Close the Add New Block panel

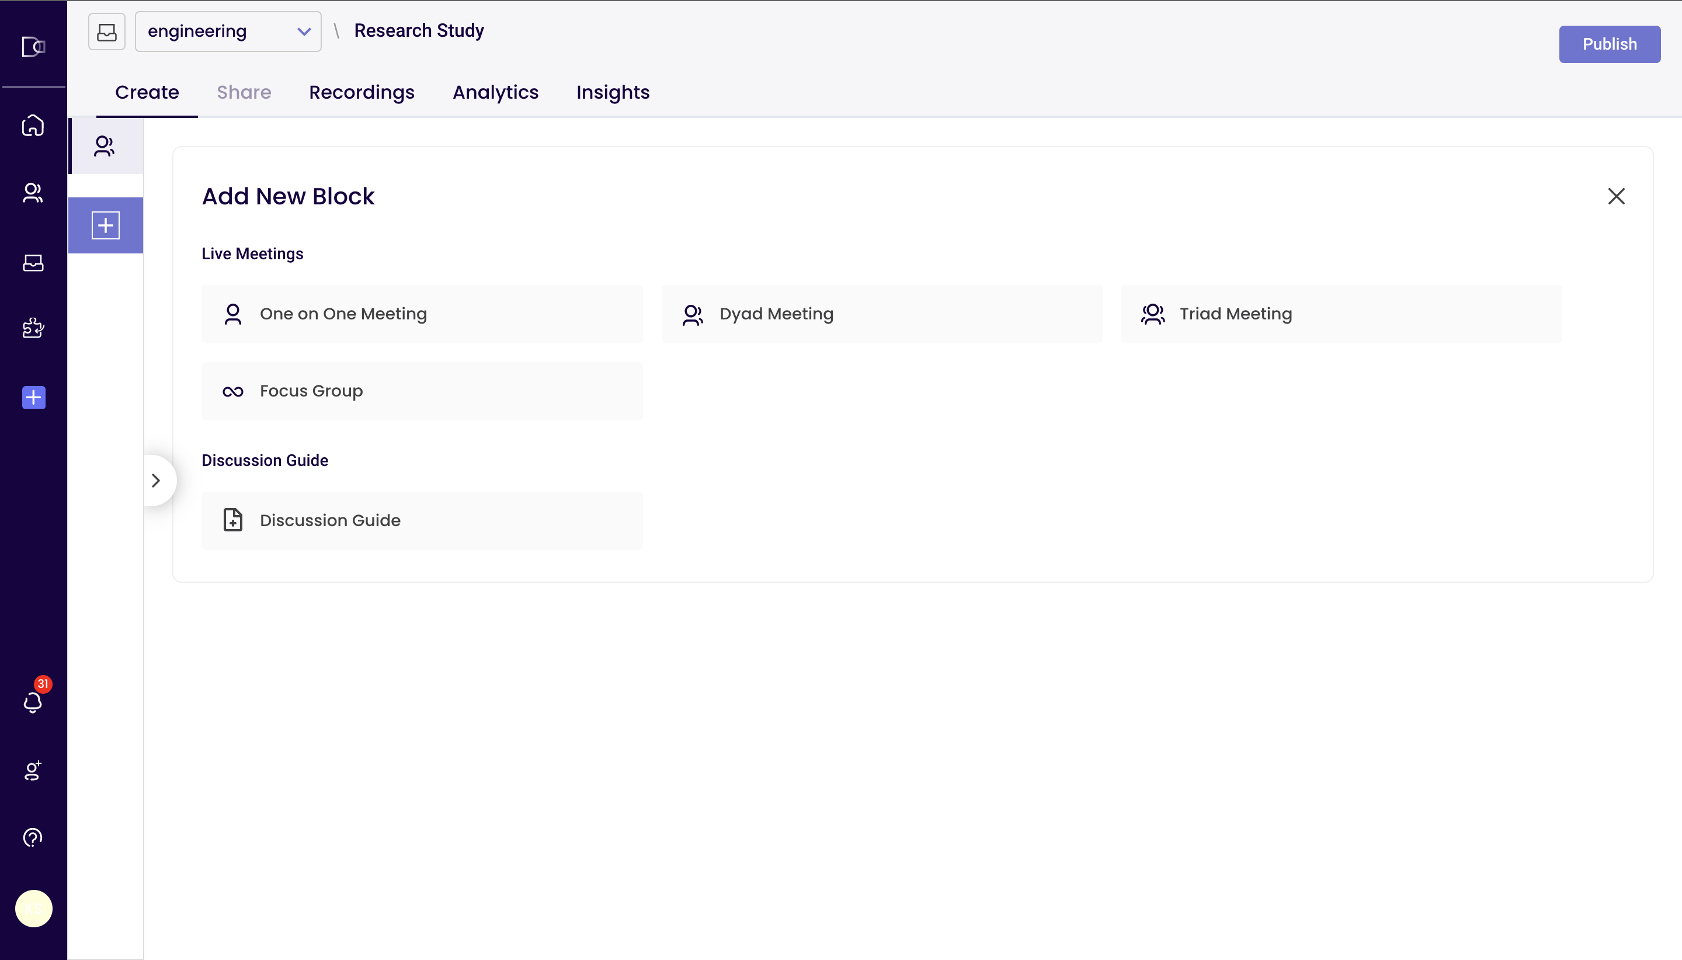click(x=1616, y=196)
